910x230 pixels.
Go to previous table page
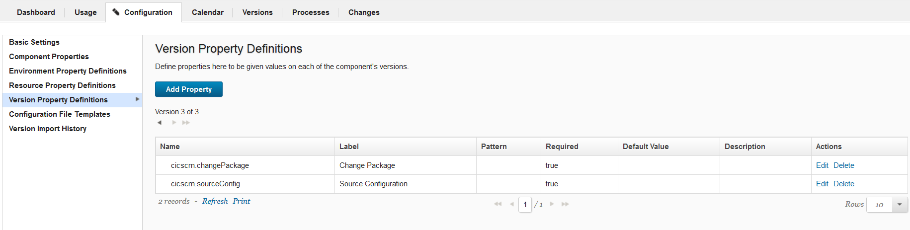[x=511, y=204]
